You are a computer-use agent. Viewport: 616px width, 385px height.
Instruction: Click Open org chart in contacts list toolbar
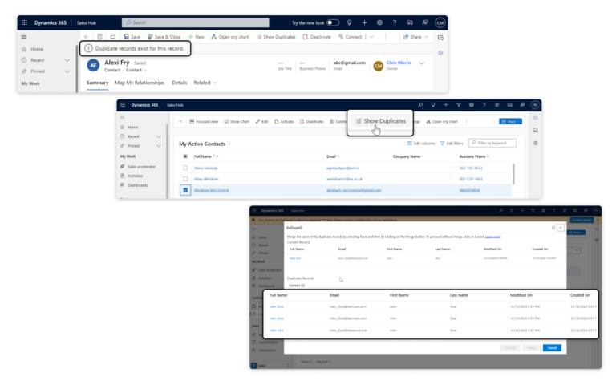(442, 121)
